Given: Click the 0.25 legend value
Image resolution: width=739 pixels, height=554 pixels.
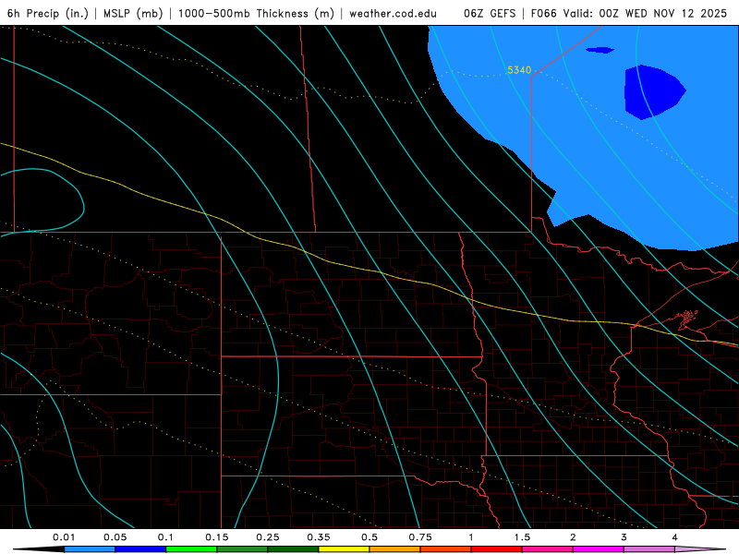Looking at the screenshot, I should coord(268,537).
